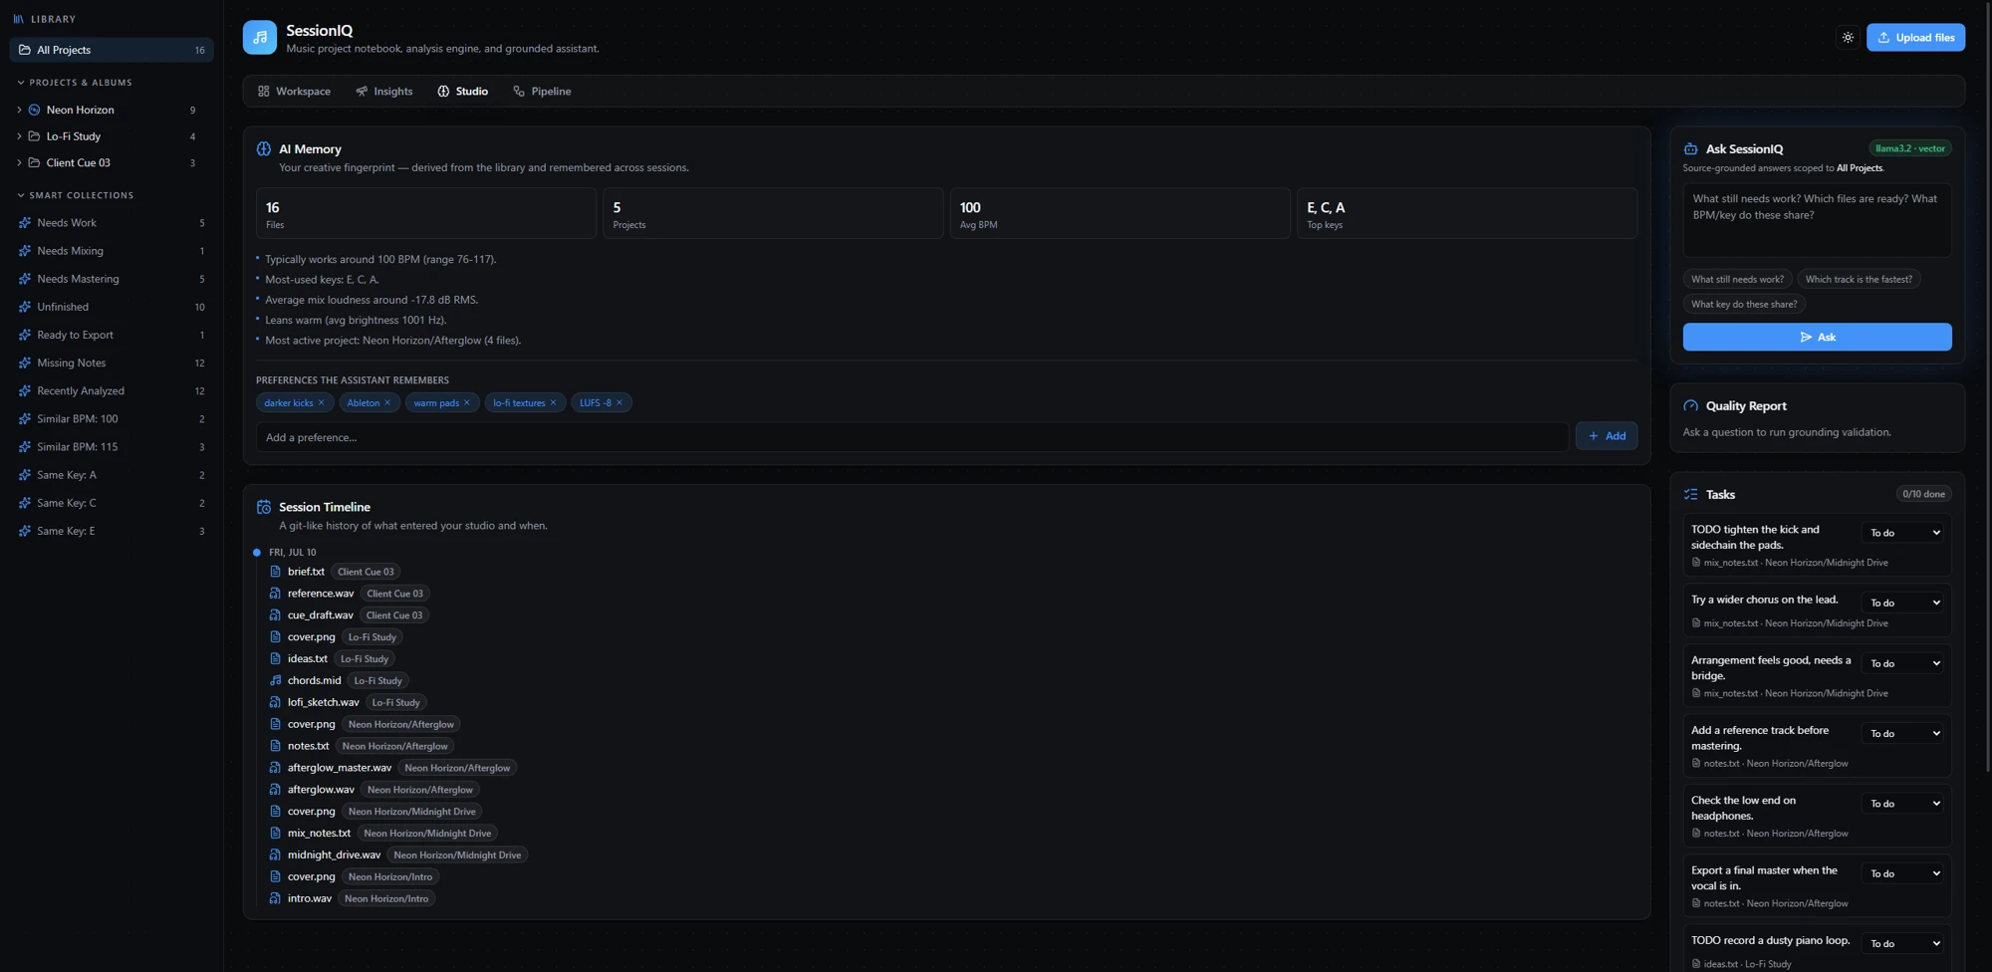The height and width of the screenshot is (972, 1992).
Task: Click the Ask button
Action: pos(1817,338)
